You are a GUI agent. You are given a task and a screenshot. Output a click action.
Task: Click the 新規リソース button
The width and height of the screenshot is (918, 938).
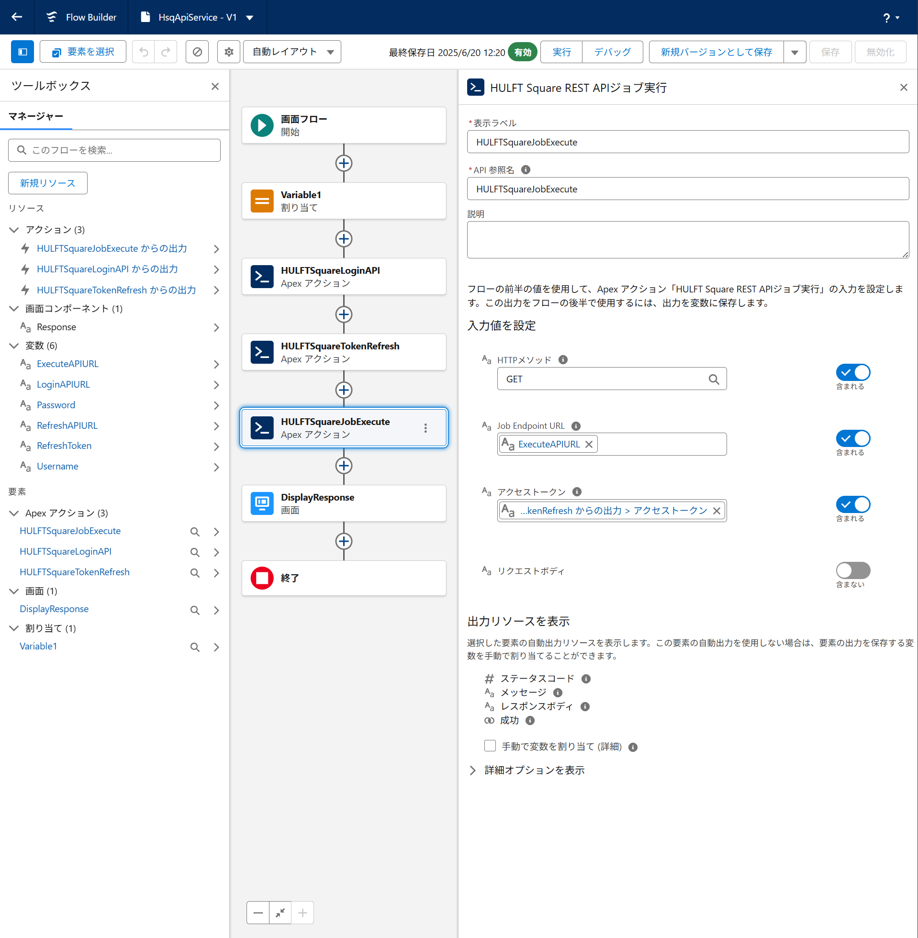(x=48, y=183)
